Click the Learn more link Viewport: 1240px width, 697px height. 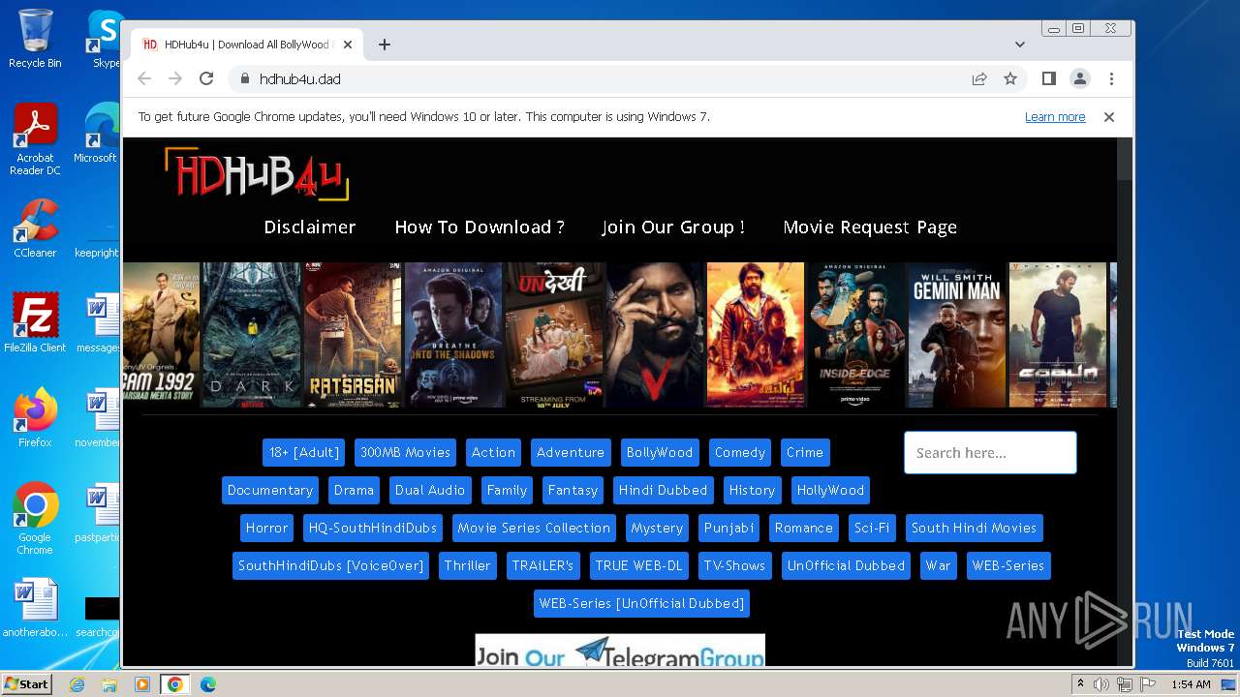click(1055, 117)
